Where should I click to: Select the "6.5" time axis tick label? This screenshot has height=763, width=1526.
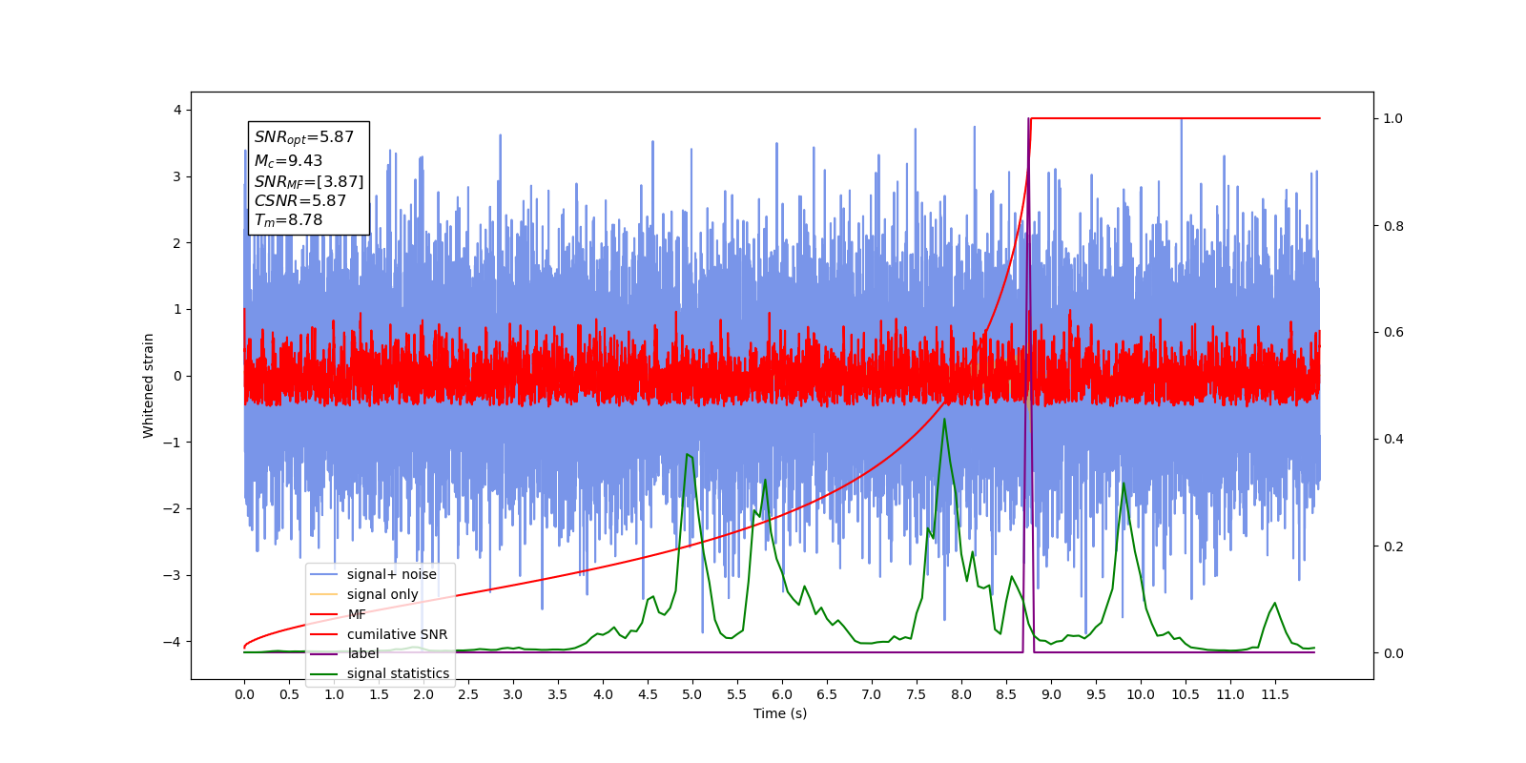tap(827, 694)
